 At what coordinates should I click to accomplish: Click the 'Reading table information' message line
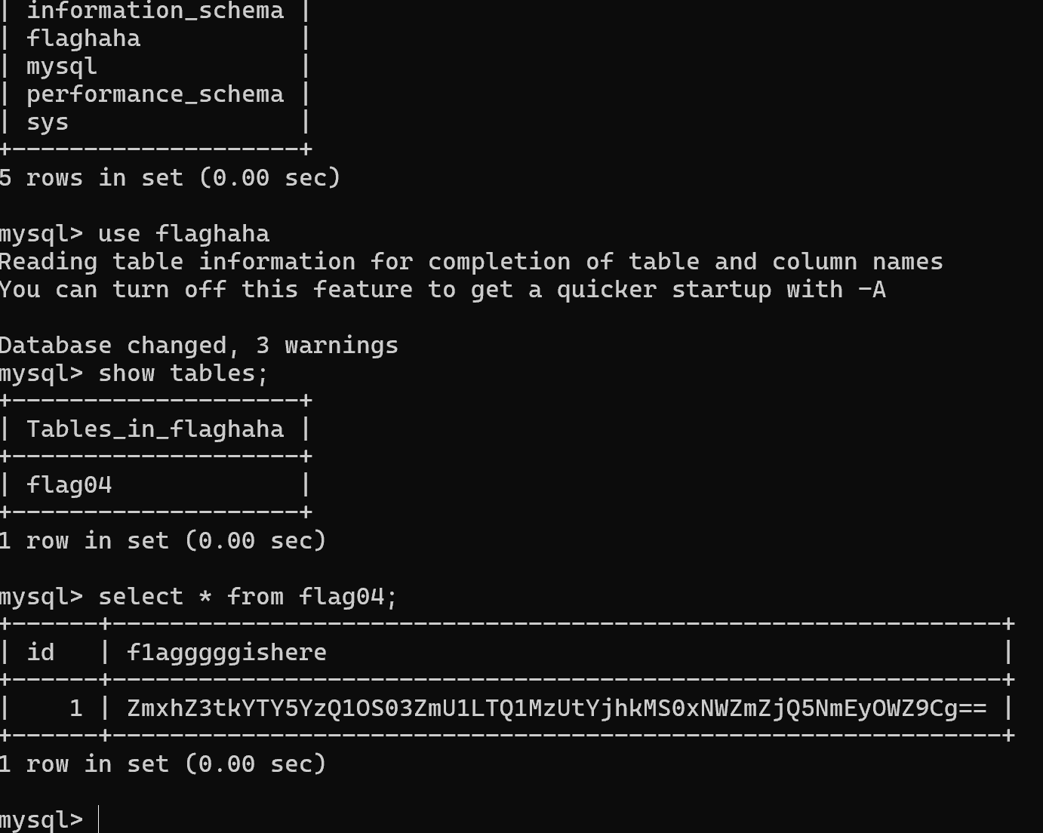[x=471, y=262]
